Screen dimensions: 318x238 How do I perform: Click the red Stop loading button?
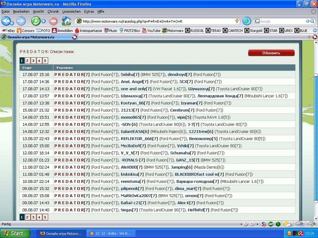[x=53, y=21]
